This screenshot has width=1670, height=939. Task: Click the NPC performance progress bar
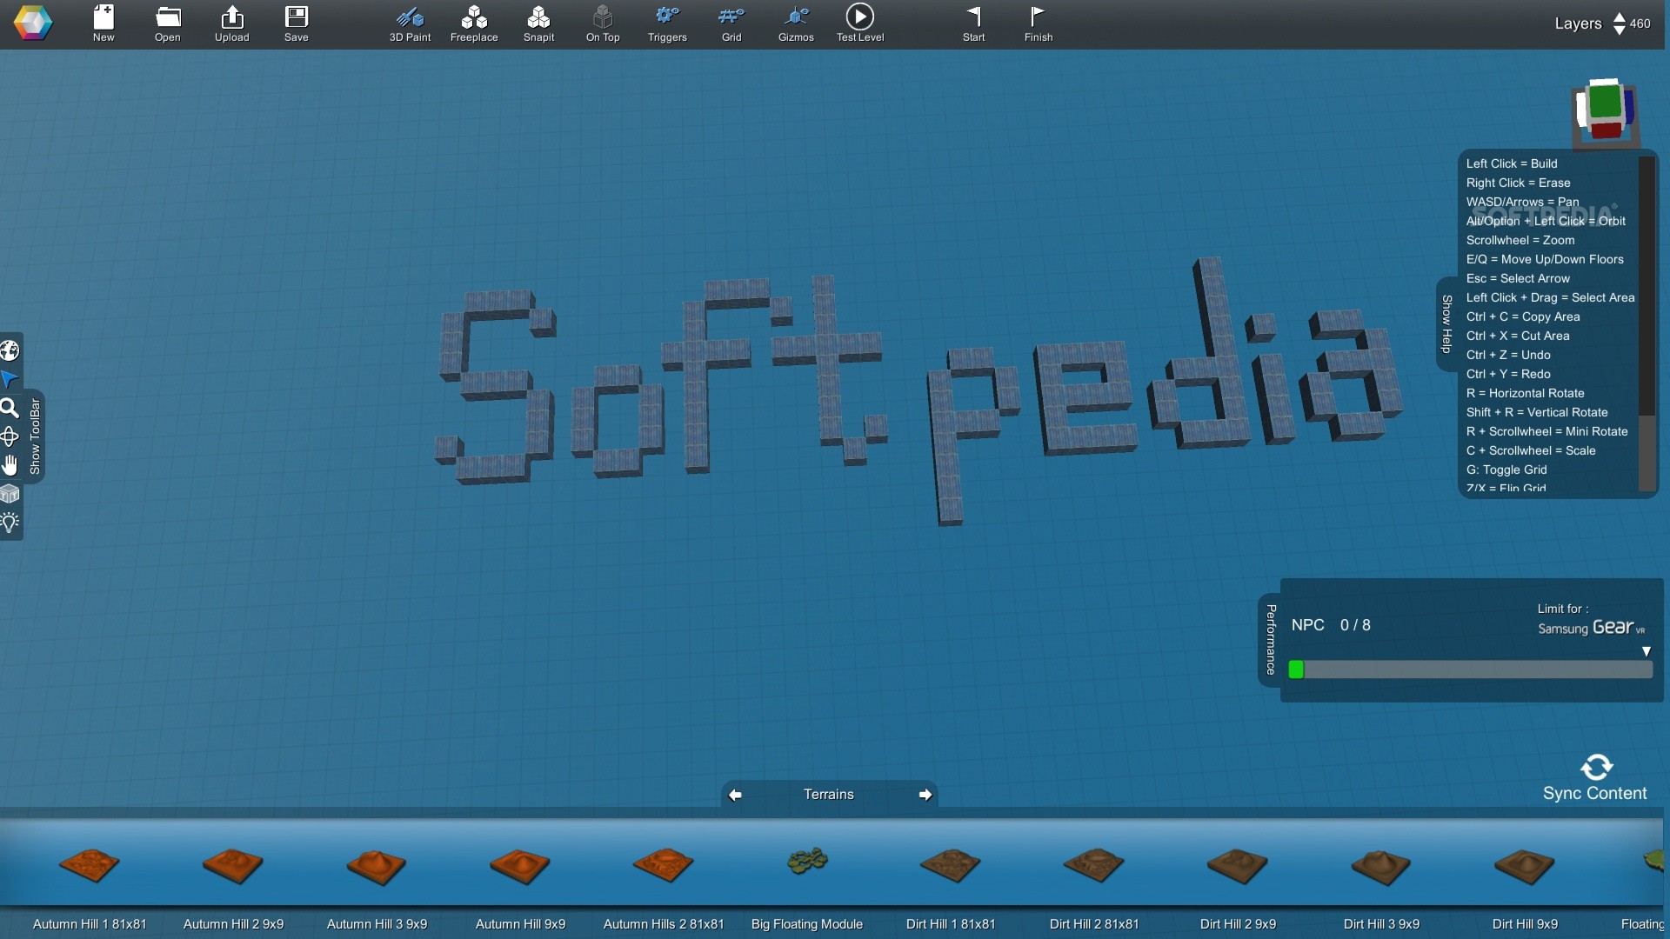(1470, 669)
